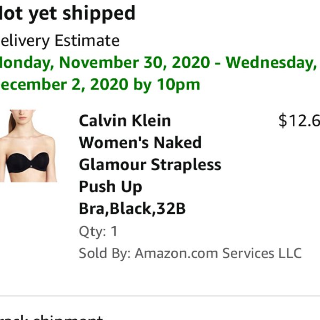Open the Amazon.com Services LLC seller name
The image size is (320, 320).
(x=218, y=253)
